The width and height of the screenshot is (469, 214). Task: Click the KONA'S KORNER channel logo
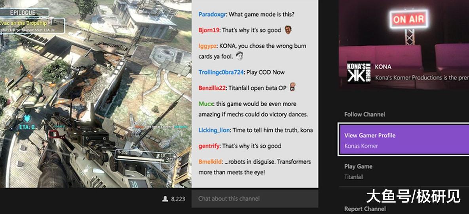(x=359, y=72)
